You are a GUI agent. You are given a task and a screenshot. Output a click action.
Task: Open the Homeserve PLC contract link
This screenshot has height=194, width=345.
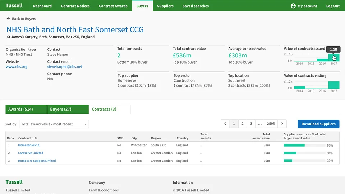click(x=29, y=145)
